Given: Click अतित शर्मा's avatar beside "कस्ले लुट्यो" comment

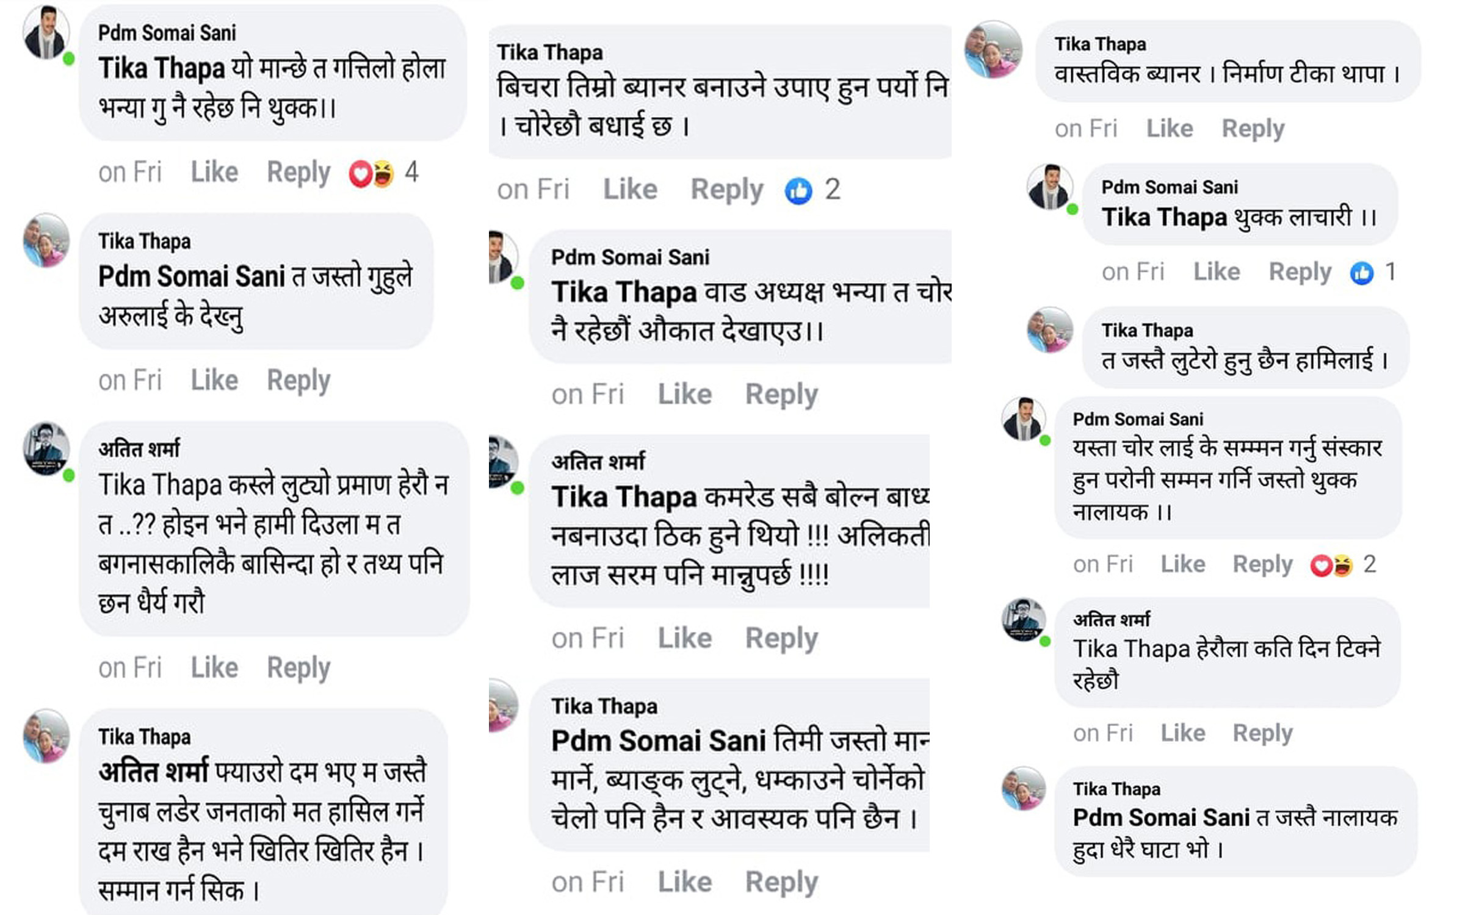Looking at the screenshot, I should point(46,449).
